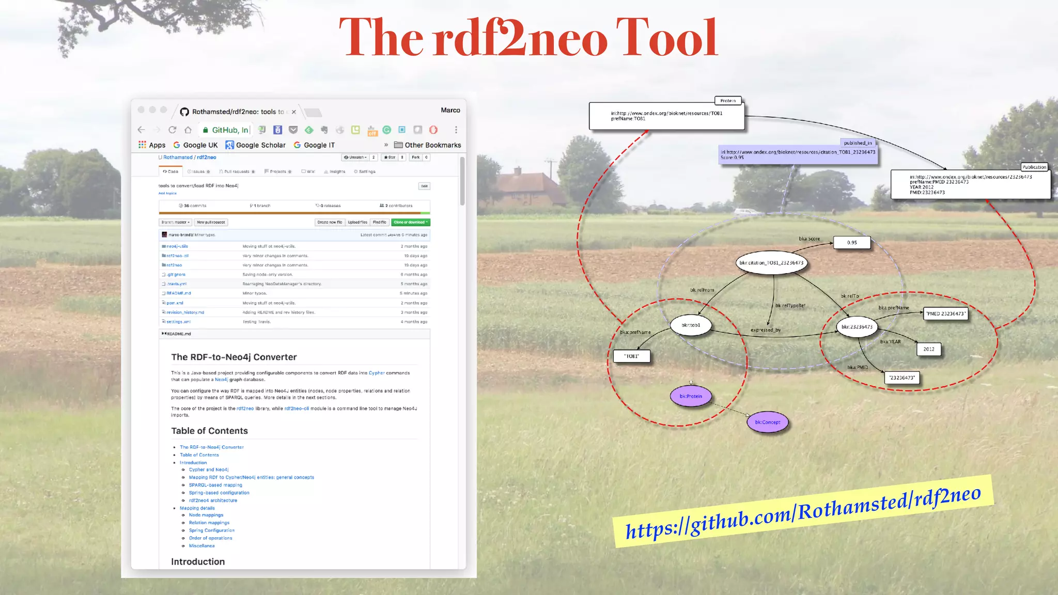The width and height of the screenshot is (1058, 595).
Task: Click the github.com/Rothamsted/rdf2neo URL on the slide
Action: coord(803,512)
